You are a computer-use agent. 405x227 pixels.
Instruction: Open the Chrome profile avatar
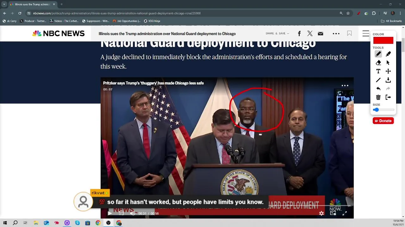pyautogui.click(x=393, y=13)
